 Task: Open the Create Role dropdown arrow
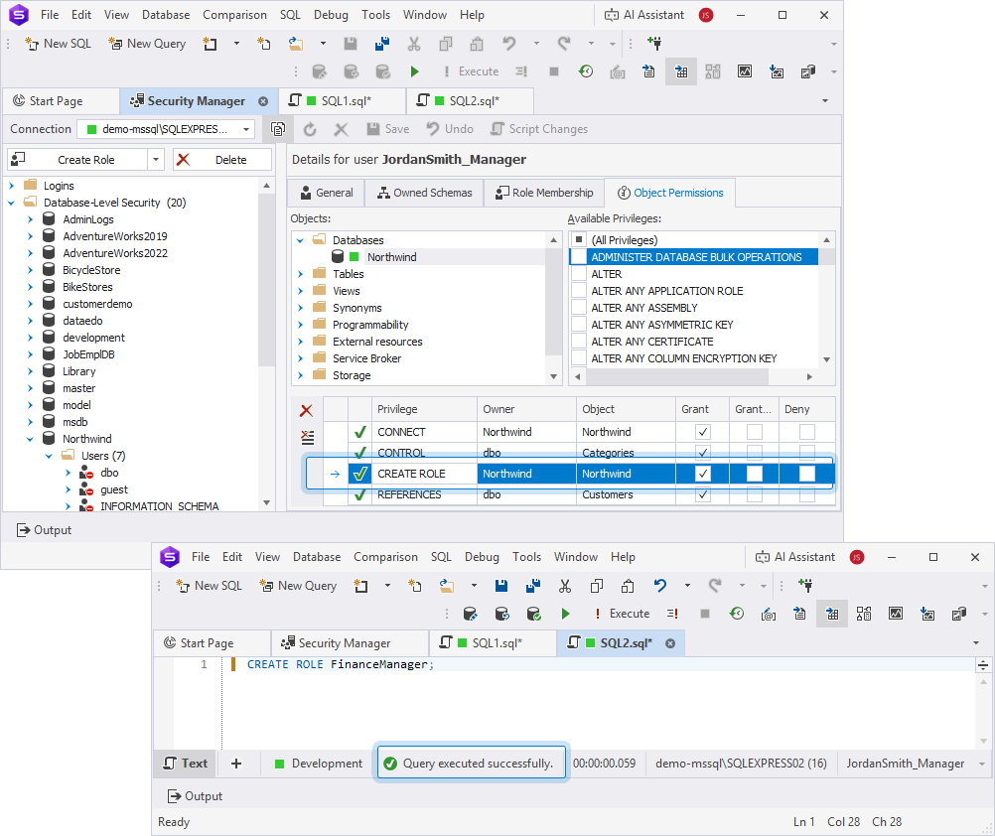[156, 159]
